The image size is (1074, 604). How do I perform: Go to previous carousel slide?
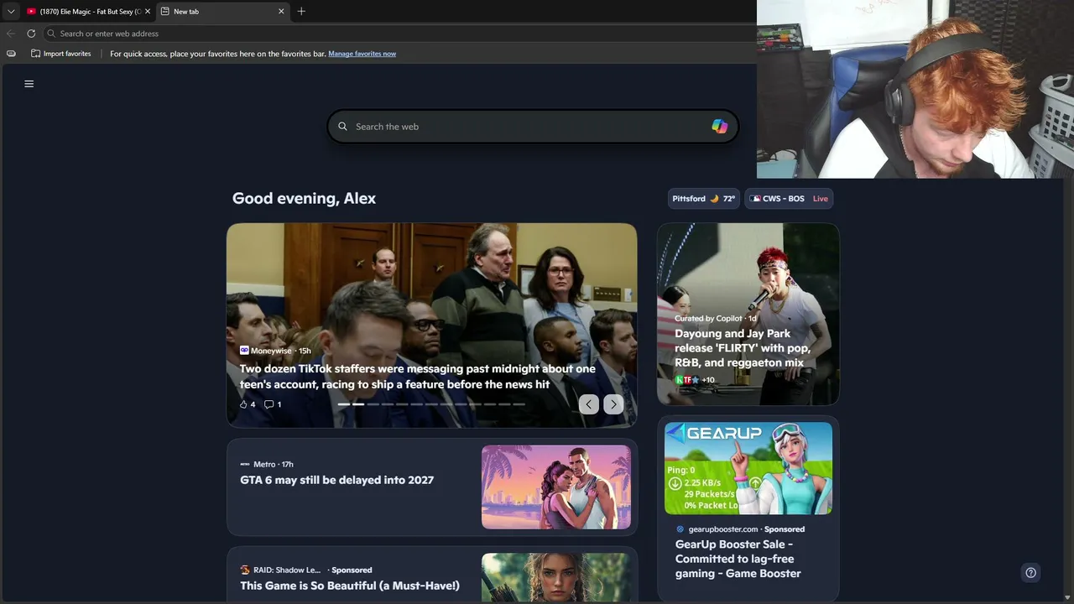(x=589, y=404)
